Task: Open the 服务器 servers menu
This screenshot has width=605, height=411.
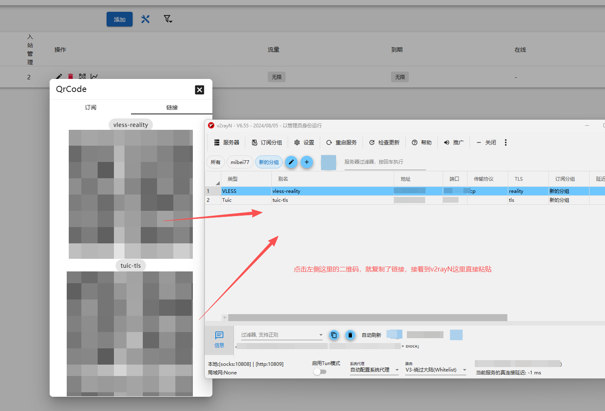Action: [x=227, y=142]
